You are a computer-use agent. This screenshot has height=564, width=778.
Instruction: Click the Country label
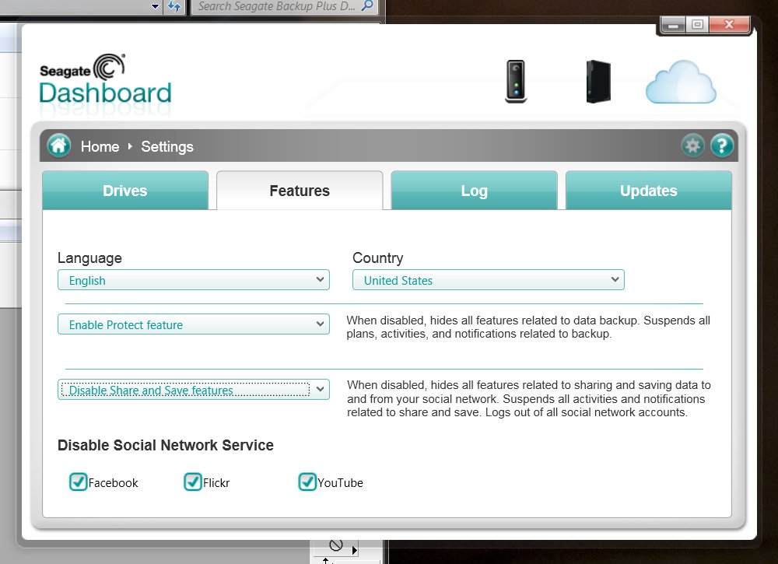[377, 258]
